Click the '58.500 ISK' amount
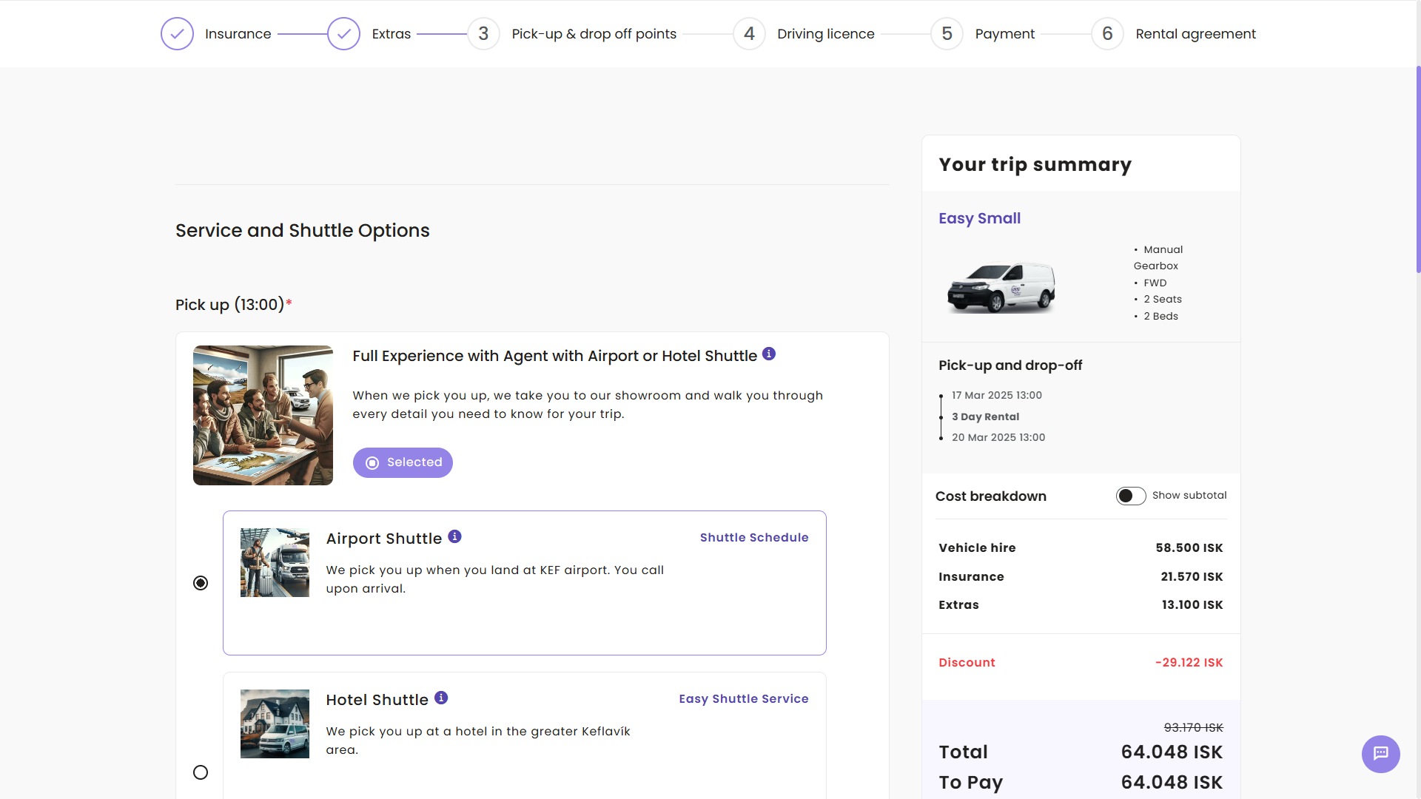 1189,548
